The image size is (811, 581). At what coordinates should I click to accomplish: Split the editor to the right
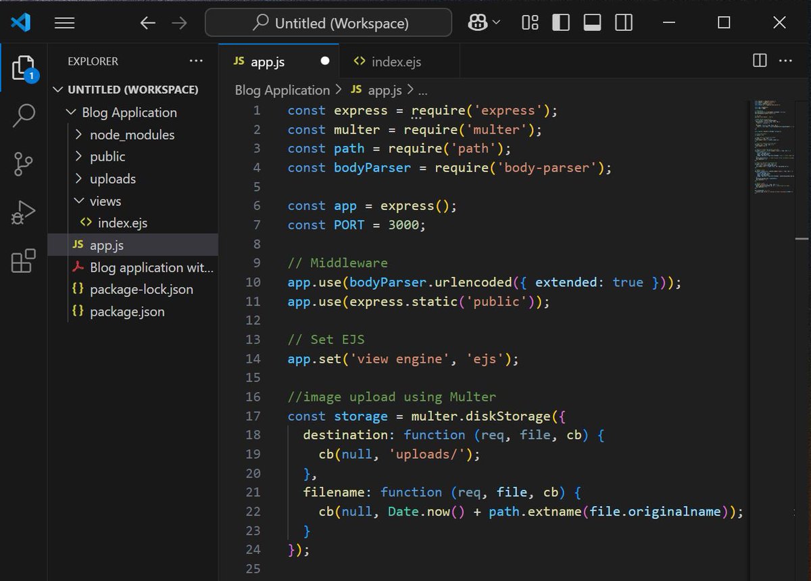760,61
